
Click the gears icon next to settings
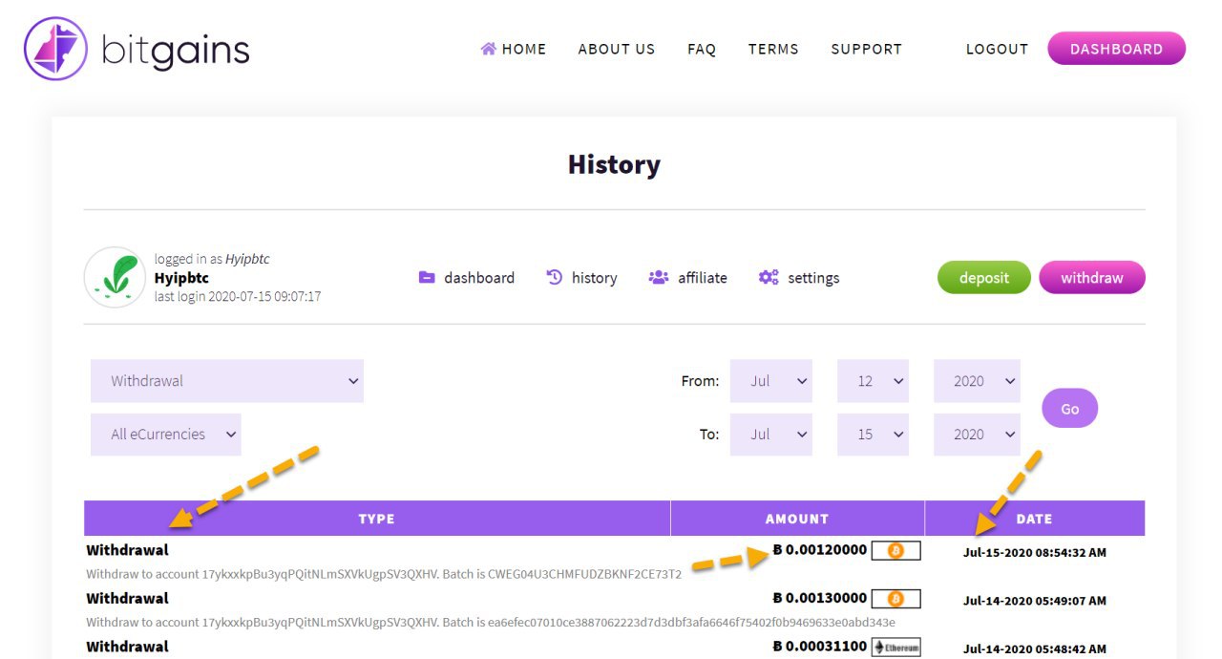(x=769, y=278)
